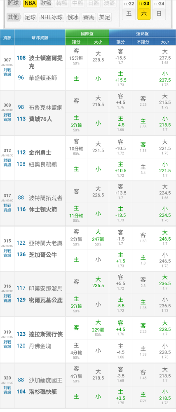
Task: Open 對戰資訊 for game 312
Action: (7, 162)
